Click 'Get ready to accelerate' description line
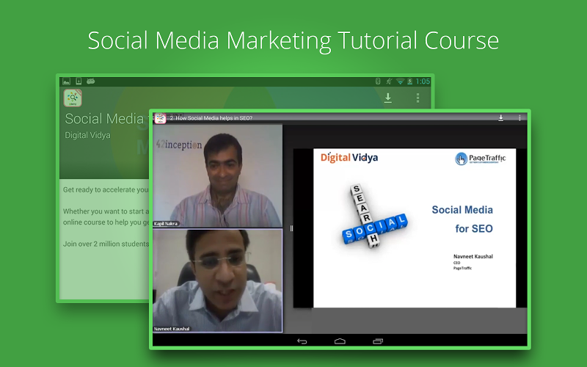The height and width of the screenshot is (367, 587). tap(106, 189)
